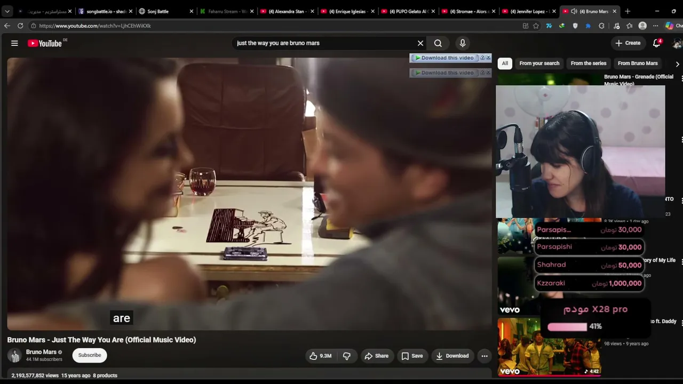Open the video's more actions menu
Image resolution: width=683 pixels, height=384 pixels.
click(485, 356)
